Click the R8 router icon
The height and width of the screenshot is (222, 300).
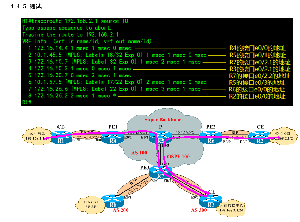coord(112,202)
